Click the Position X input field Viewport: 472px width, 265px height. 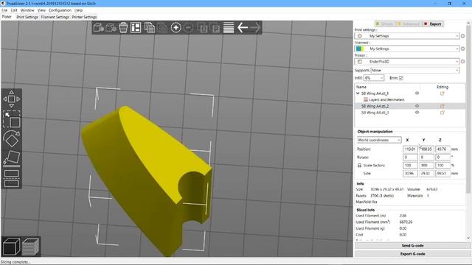coord(410,149)
